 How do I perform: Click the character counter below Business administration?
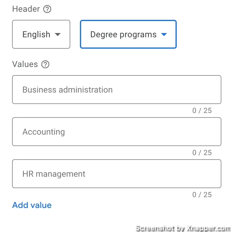pos(202,111)
